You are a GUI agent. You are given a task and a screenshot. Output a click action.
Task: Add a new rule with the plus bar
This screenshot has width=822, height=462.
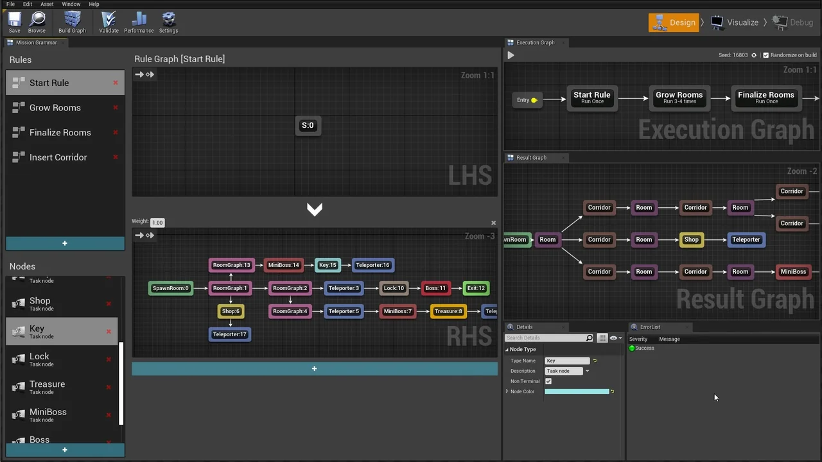coord(65,243)
